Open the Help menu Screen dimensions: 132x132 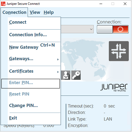(x=49, y=12)
